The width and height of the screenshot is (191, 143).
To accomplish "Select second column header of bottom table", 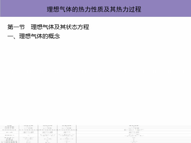I will point(28,126).
